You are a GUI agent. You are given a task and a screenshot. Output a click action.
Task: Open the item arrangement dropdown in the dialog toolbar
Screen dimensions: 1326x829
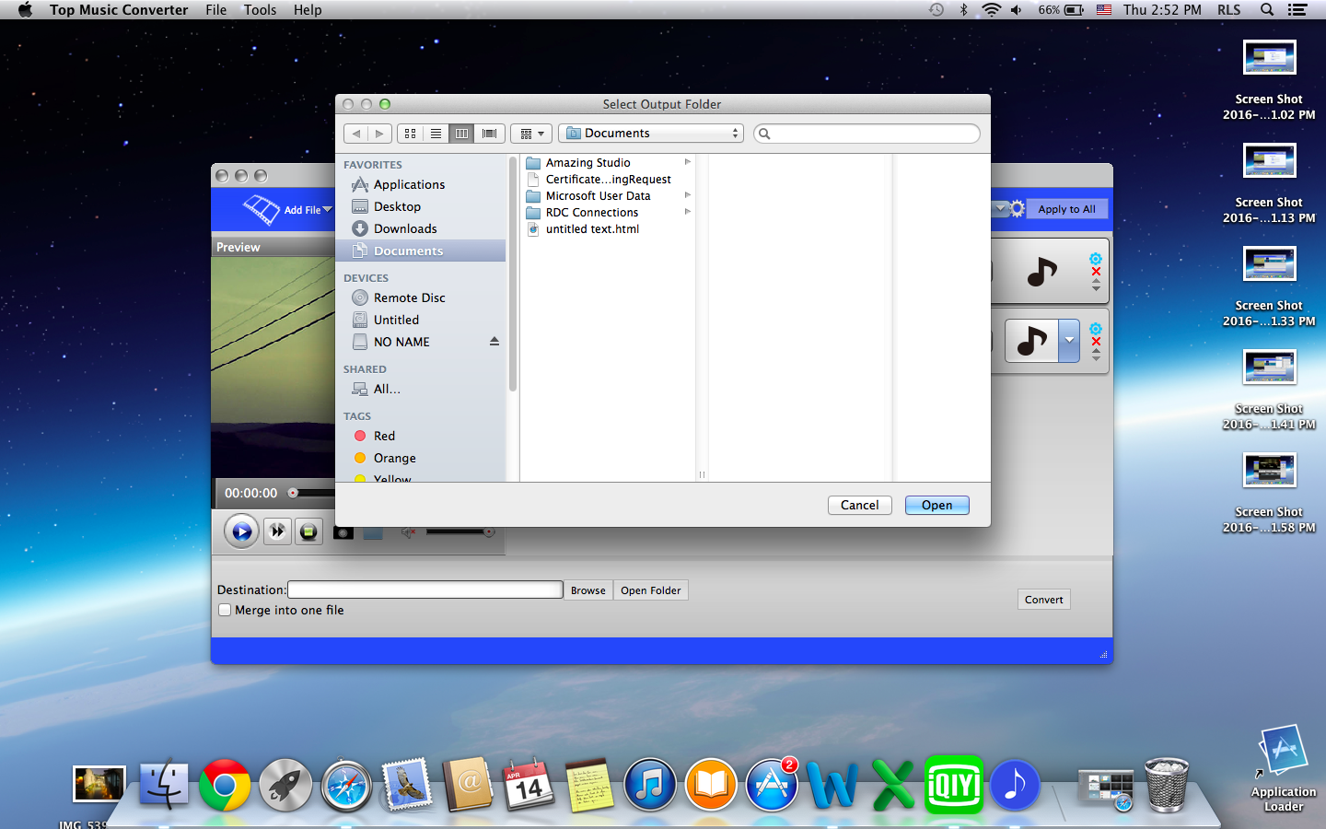(x=531, y=134)
